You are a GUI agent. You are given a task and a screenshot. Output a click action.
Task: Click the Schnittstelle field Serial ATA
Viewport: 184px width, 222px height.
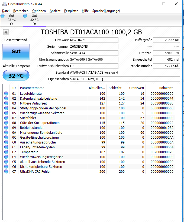coord(94,53)
